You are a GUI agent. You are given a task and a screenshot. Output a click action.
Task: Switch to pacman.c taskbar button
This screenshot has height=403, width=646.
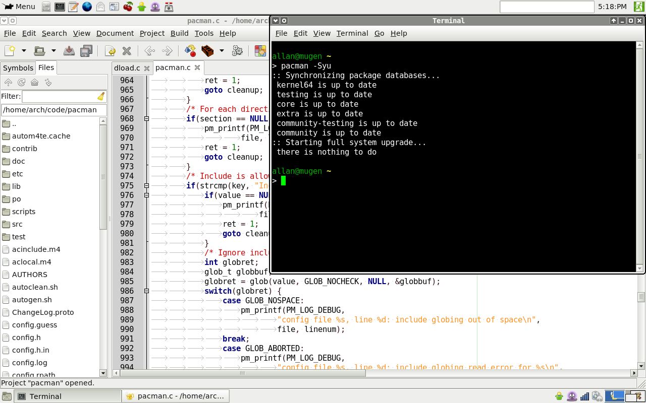coord(176,396)
